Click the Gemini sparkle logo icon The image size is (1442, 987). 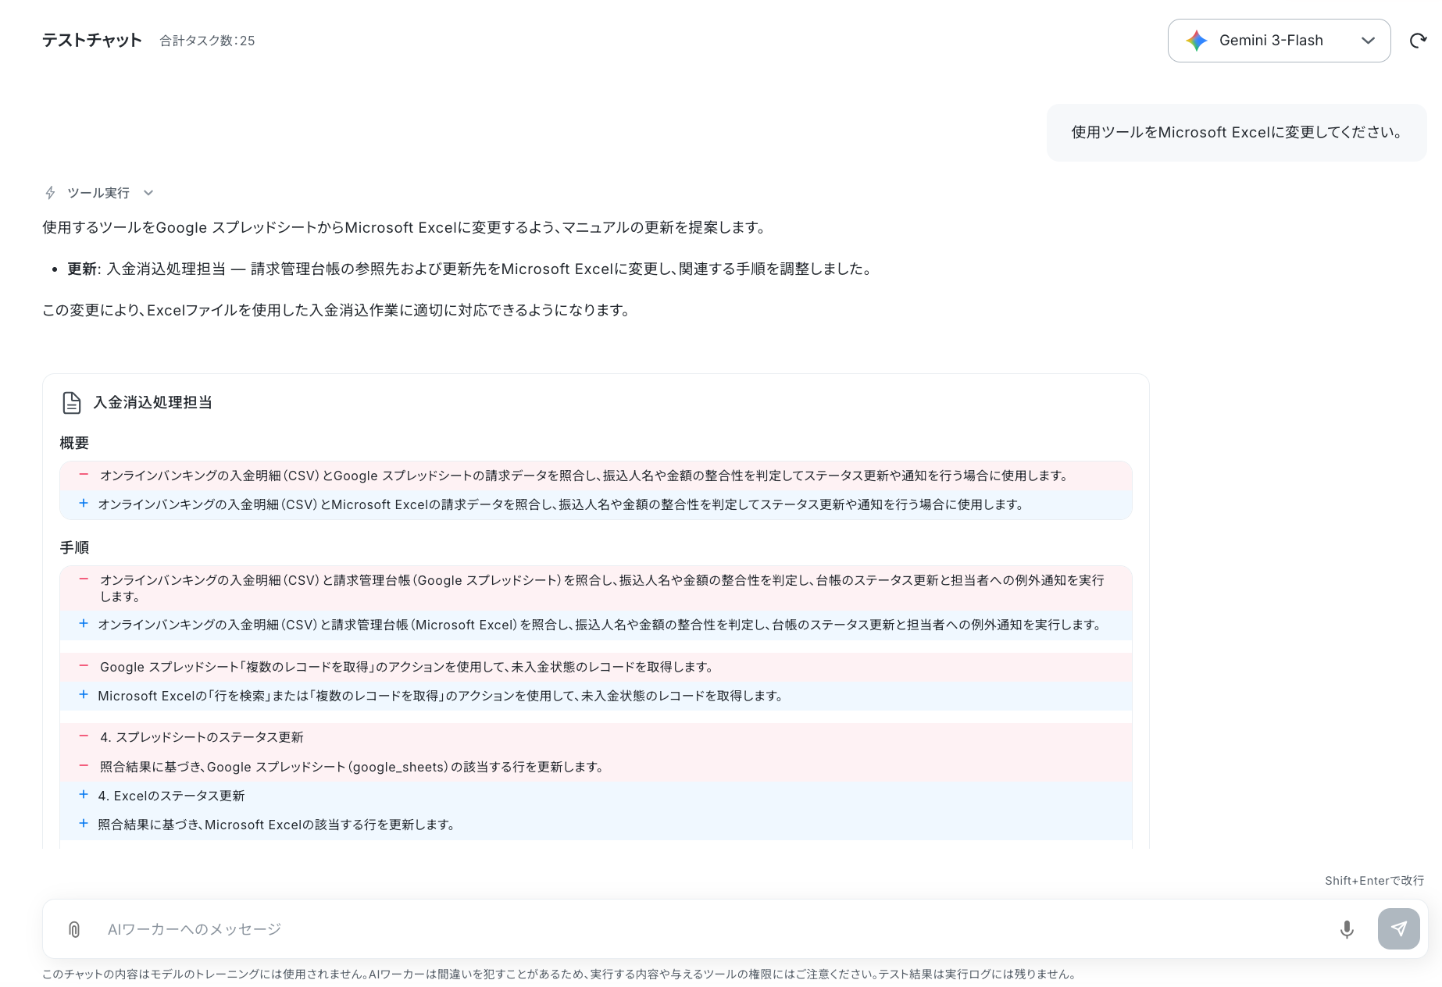1196,41
